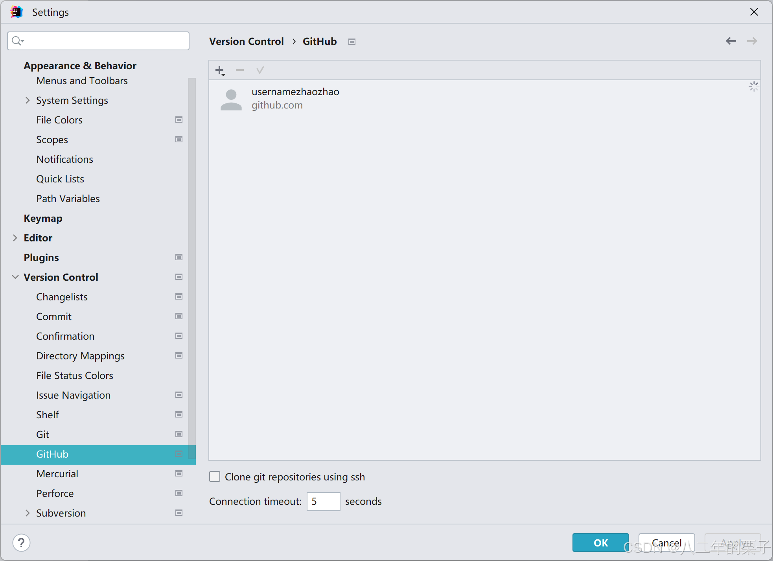Open Shelf settings page
The height and width of the screenshot is (561, 773).
click(x=48, y=415)
